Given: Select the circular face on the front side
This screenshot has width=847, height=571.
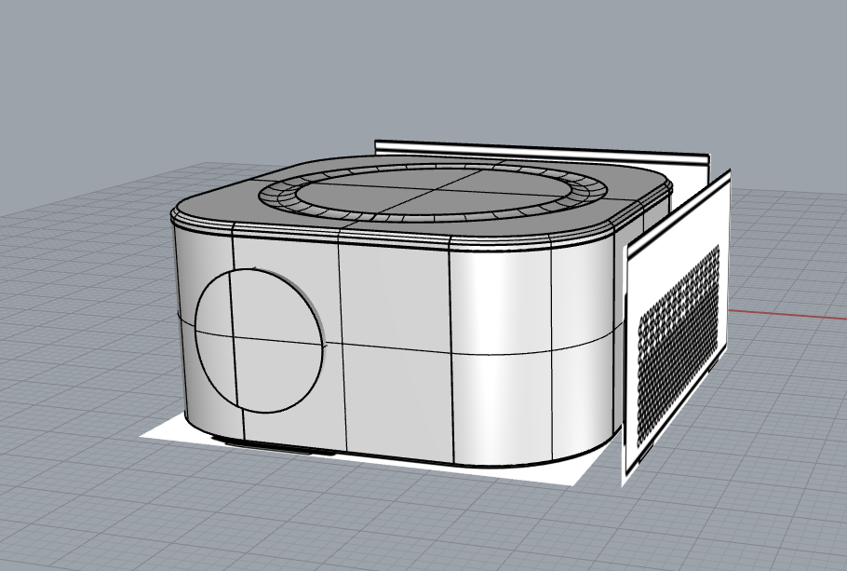Looking at the screenshot, I should tap(259, 340).
